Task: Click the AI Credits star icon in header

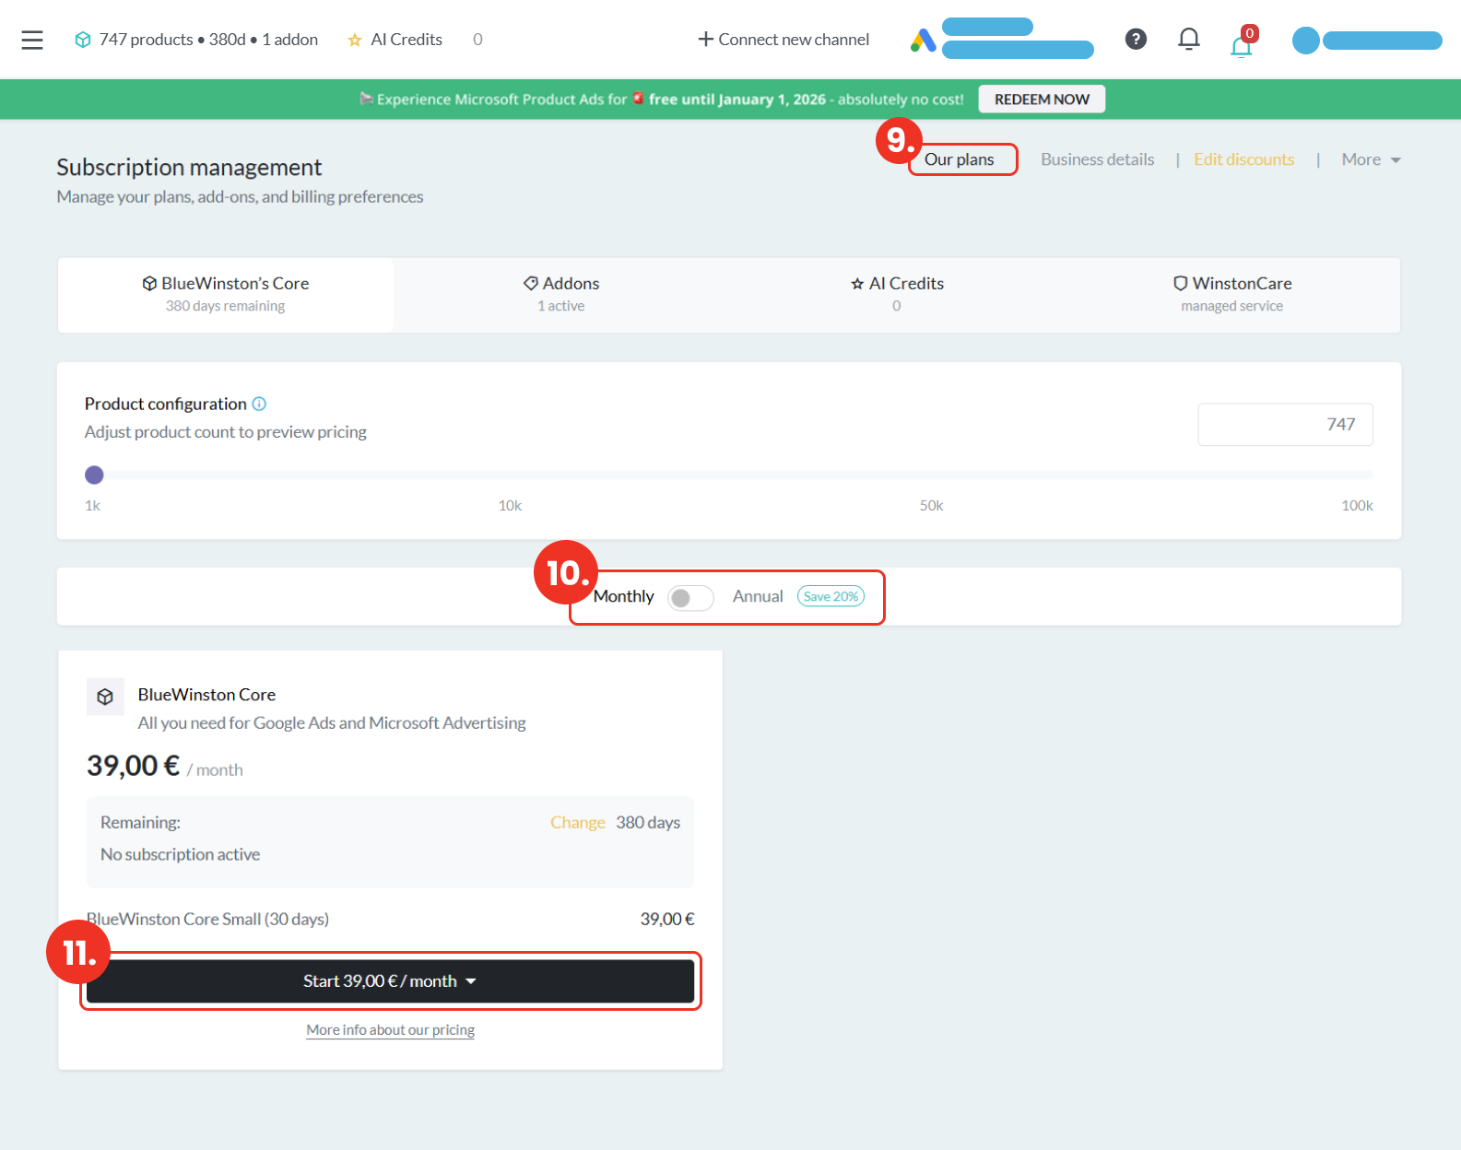Action: tap(355, 40)
